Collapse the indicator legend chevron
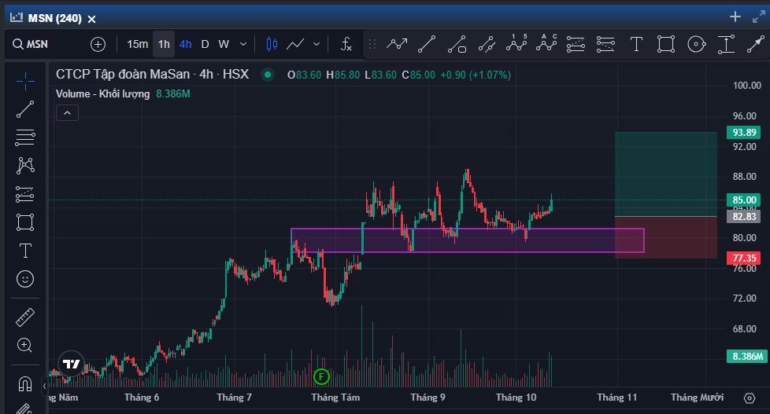The image size is (770, 414). pos(67,113)
